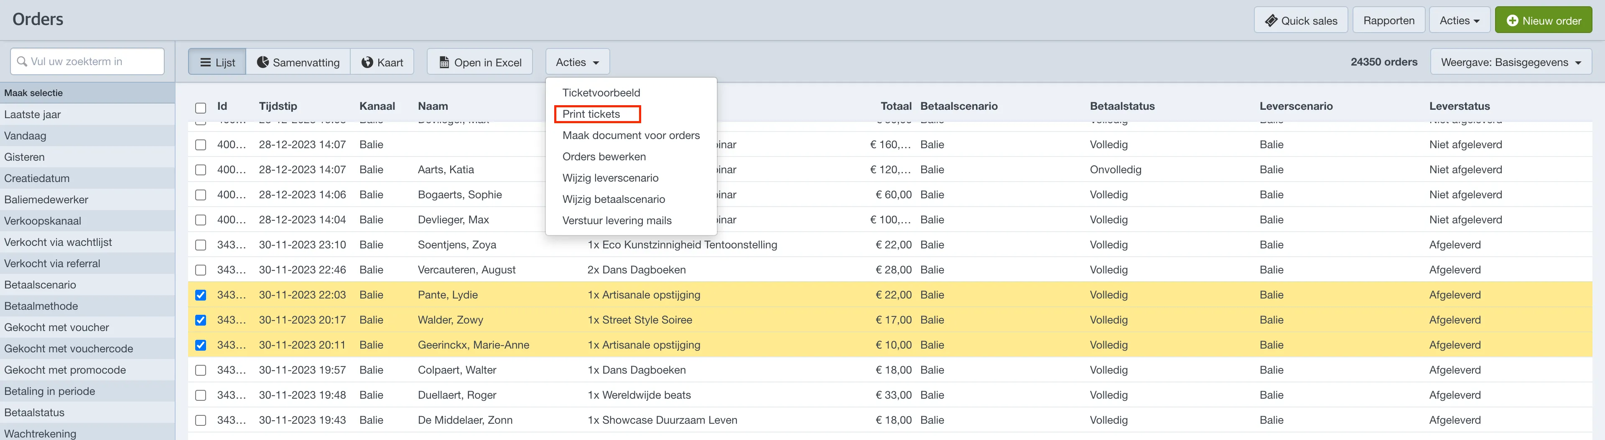Viewport: 1605px width, 440px height.
Task: Uncheck the Walder, Zowy order checkbox
Action: [201, 320]
